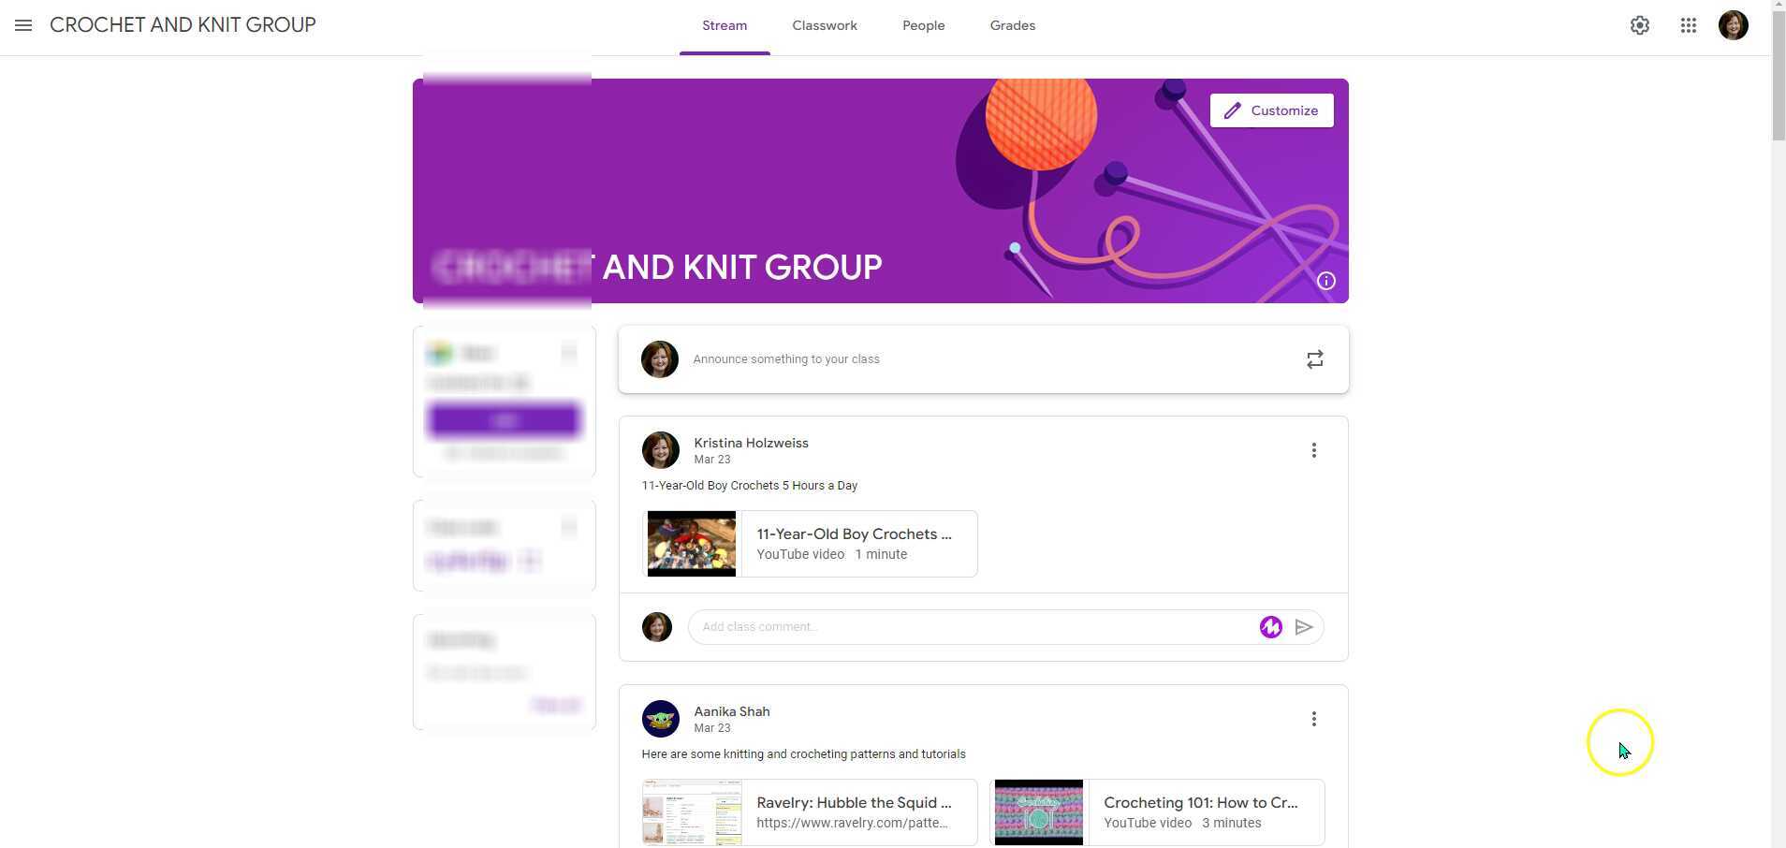Viewport: 1786px width, 848px height.
Task: Play the Crocheting 101 YouTube video
Action: click(1157, 811)
